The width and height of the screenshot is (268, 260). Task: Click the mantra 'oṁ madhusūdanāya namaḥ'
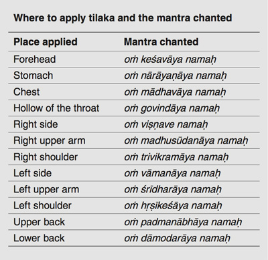point(186,141)
